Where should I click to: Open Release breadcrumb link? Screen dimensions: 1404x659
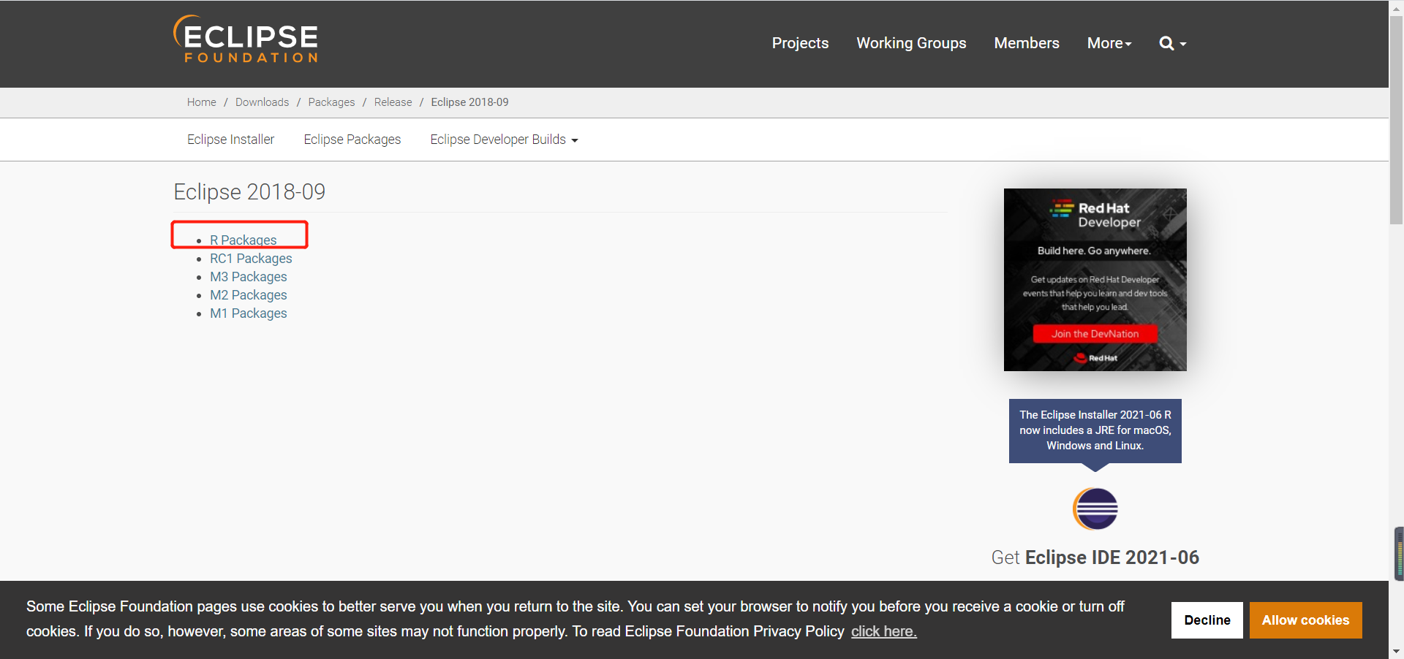tap(393, 102)
